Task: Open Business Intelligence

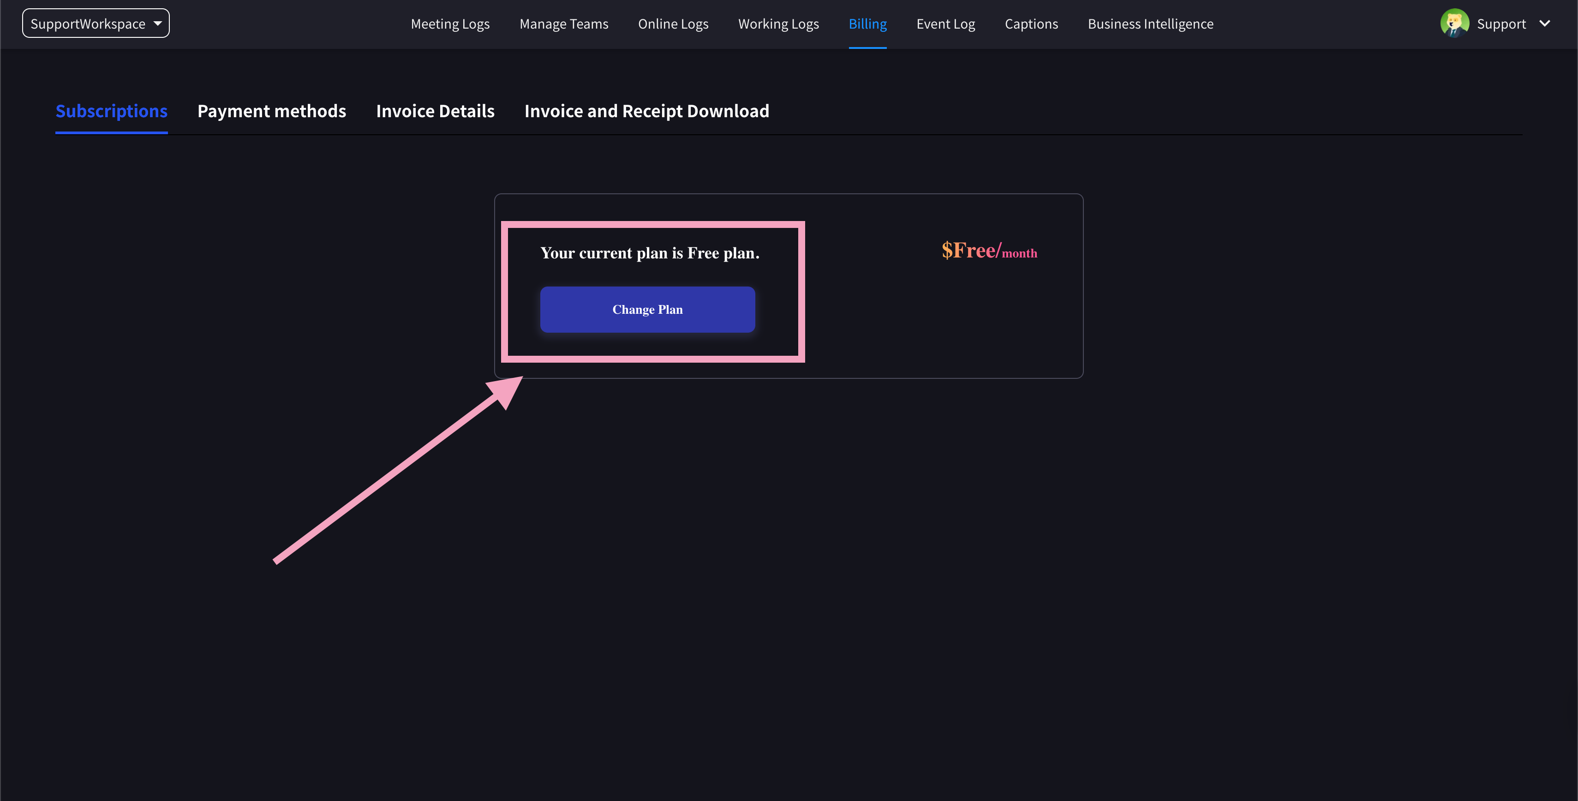Action: click(x=1150, y=24)
